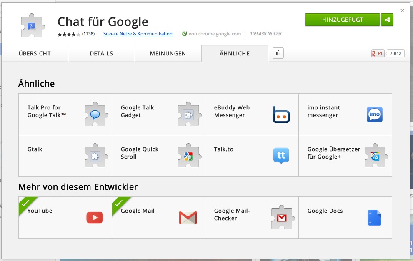Click the 199.438 Nutzer user count

(x=266, y=34)
